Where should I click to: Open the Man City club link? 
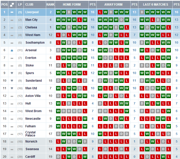click(x=31, y=20)
